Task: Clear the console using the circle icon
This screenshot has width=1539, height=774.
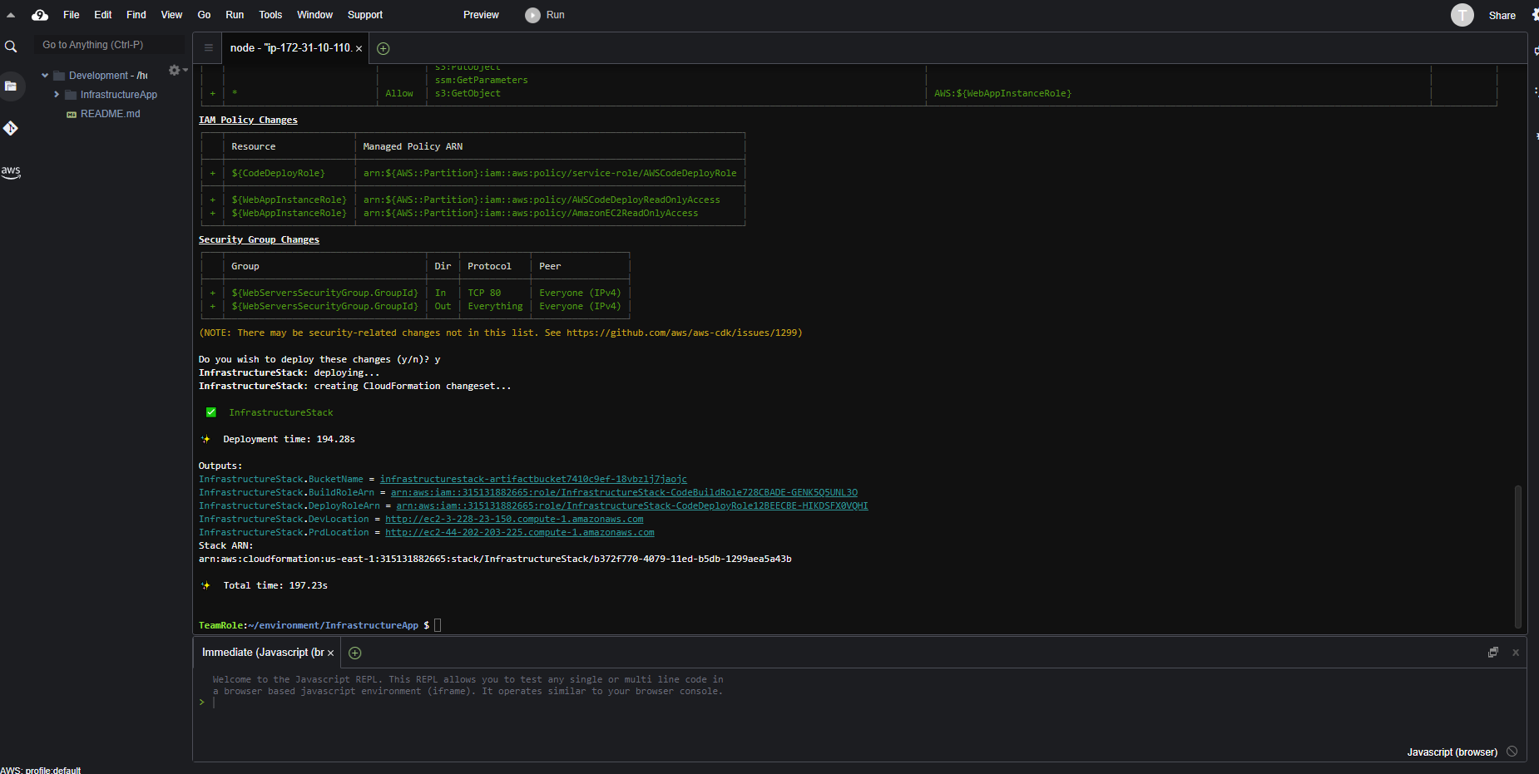Action: [1512, 752]
